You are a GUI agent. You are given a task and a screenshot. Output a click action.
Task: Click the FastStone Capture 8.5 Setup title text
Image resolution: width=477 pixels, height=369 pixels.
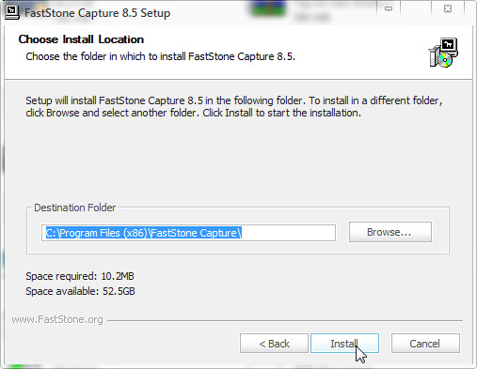point(97,13)
